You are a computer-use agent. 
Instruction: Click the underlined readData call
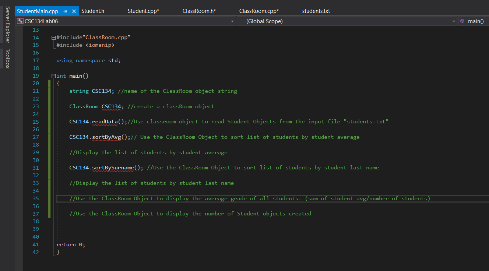pyautogui.click(x=105, y=122)
